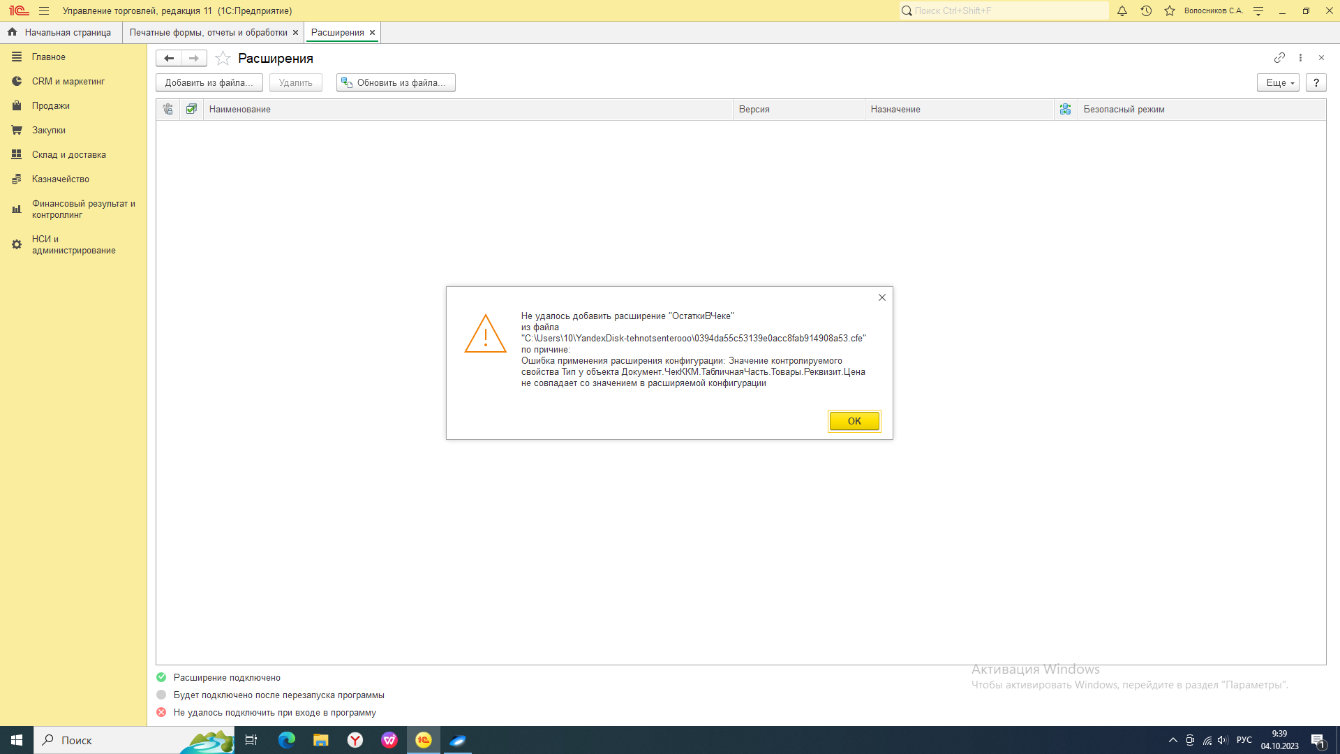1340x754 pixels.
Task: Copy link with chain icon
Action: coord(1279,58)
